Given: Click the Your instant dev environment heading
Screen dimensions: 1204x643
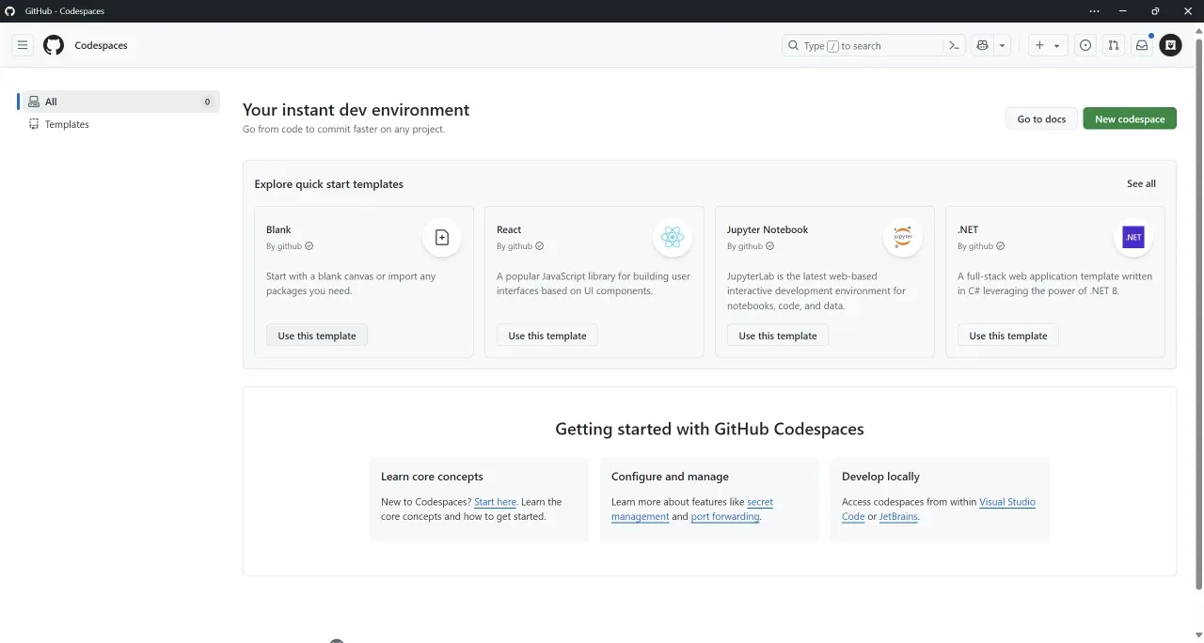Looking at the screenshot, I should pos(356,110).
